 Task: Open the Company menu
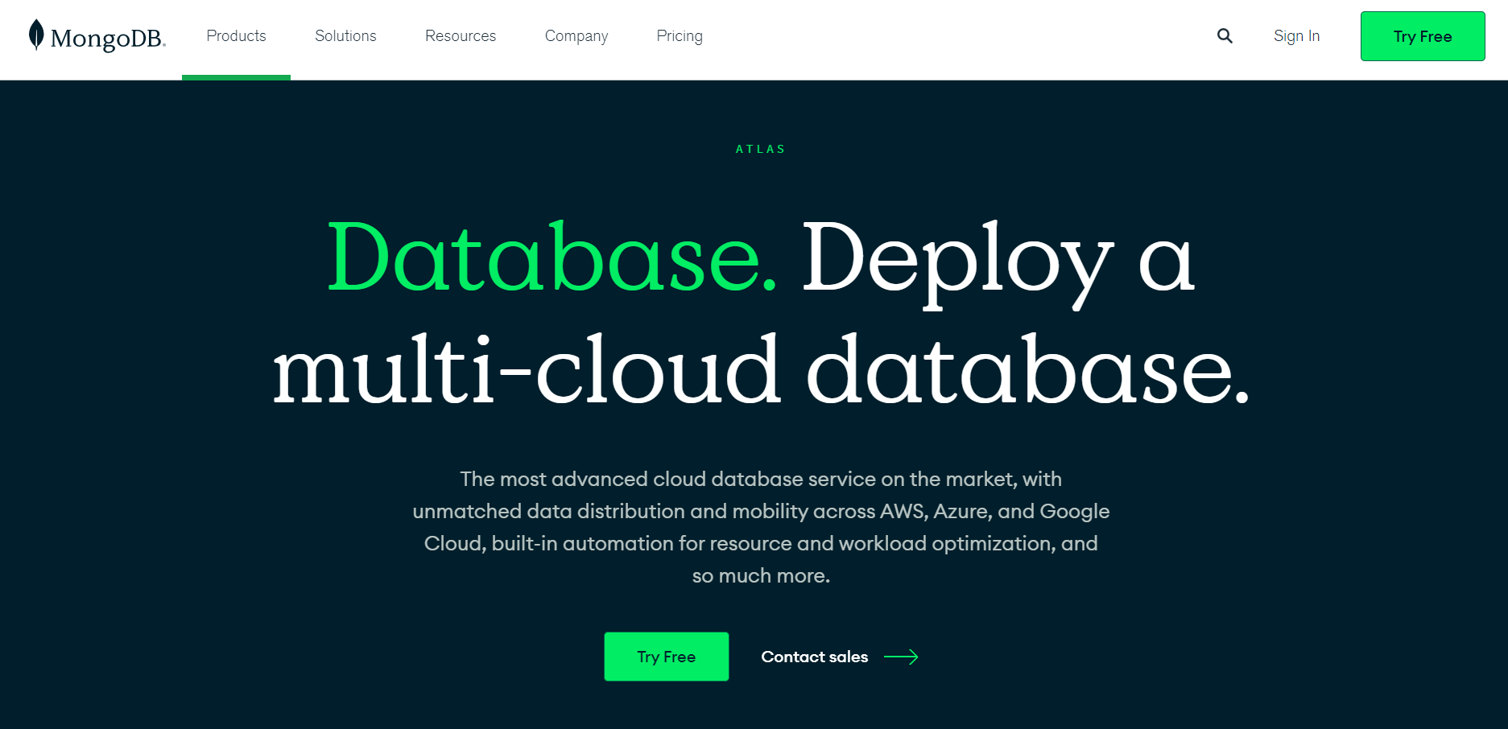pos(576,36)
